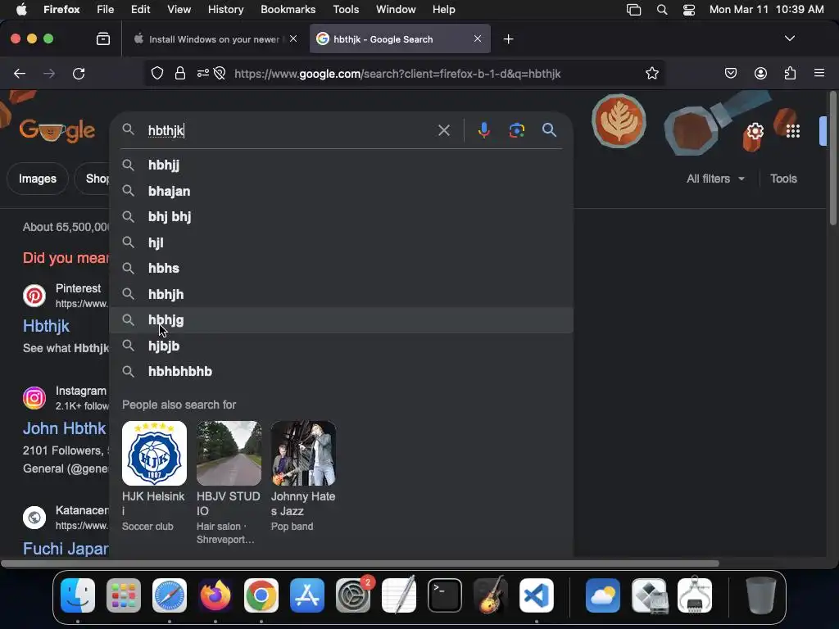This screenshot has width=839, height=629.
Task: Click the Firefox address bar URL
Action: click(x=397, y=74)
